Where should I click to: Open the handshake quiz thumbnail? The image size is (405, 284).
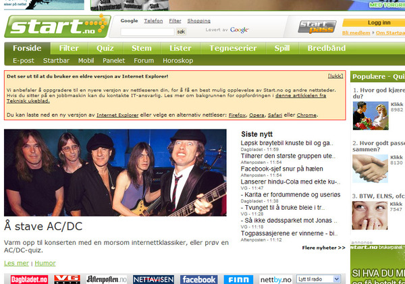(370, 169)
